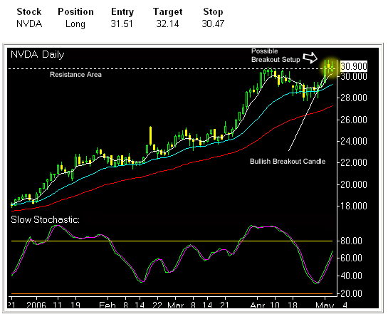Select the target price 32.14
This screenshot has width=388, height=319.
167,24
